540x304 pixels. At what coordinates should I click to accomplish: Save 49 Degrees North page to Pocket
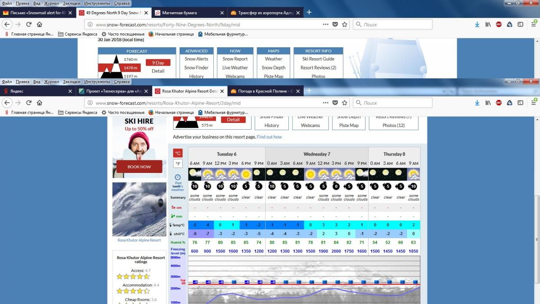point(335,24)
